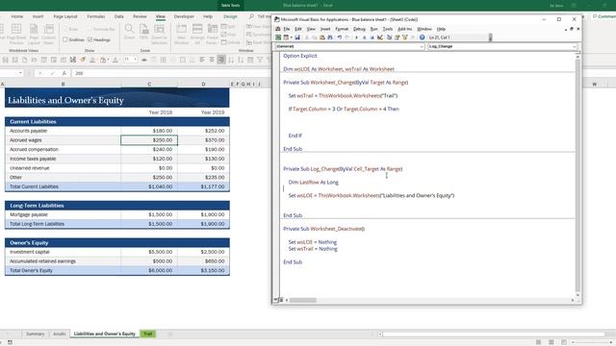Open fill color dropdown arrow

[109, 60]
